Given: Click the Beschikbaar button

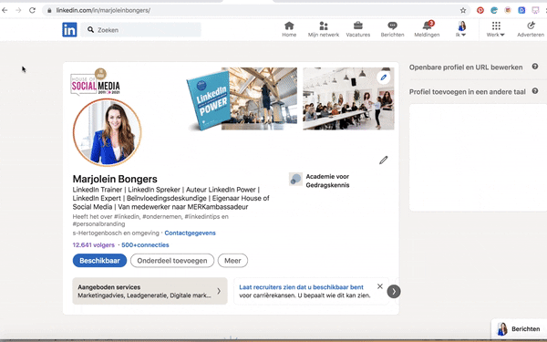Looking at the screenshot, I should (x=99, y=261).
